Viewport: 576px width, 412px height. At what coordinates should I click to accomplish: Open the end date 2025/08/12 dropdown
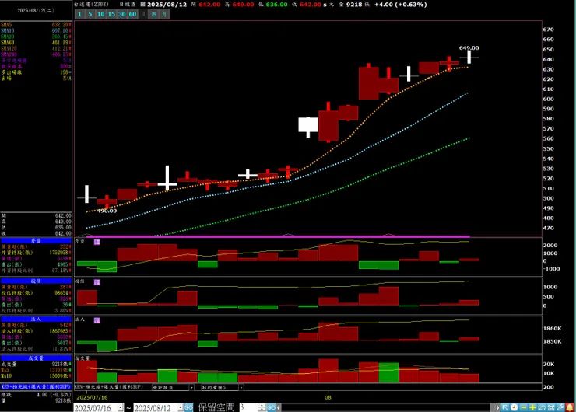181,407
